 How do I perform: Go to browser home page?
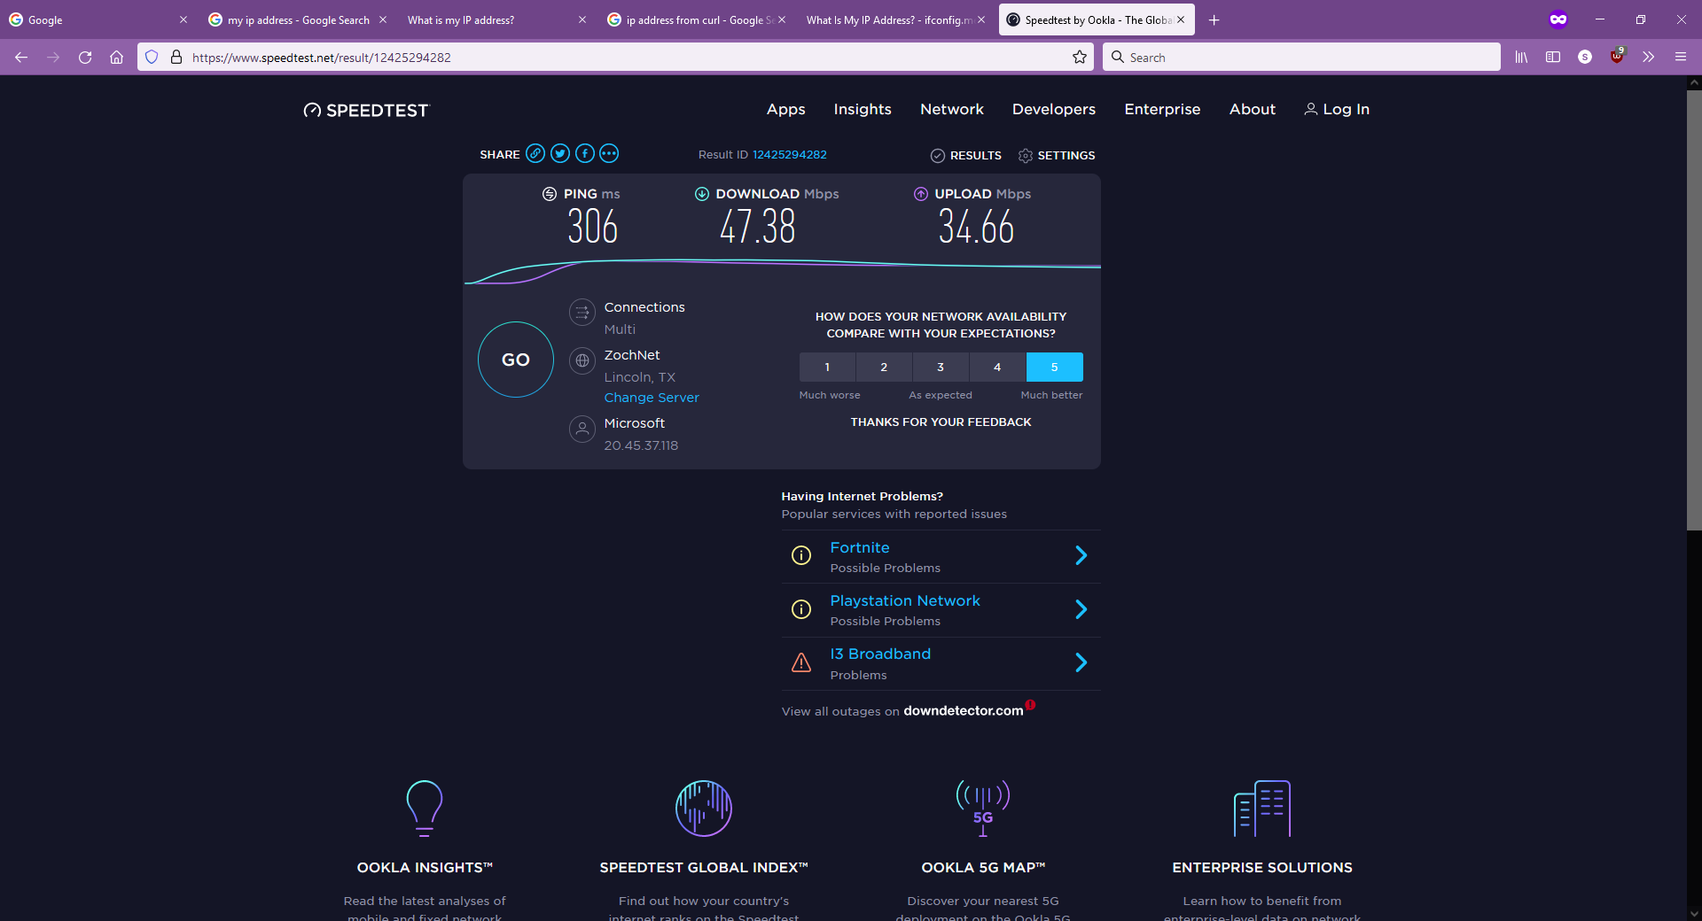[116, 57]
